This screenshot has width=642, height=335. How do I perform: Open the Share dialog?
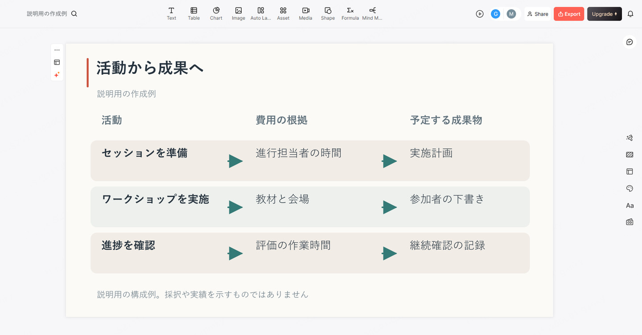[538, 14]
